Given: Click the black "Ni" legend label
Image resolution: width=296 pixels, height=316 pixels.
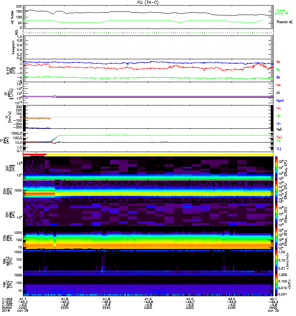Looking at the screenshot, I should 278,93.
